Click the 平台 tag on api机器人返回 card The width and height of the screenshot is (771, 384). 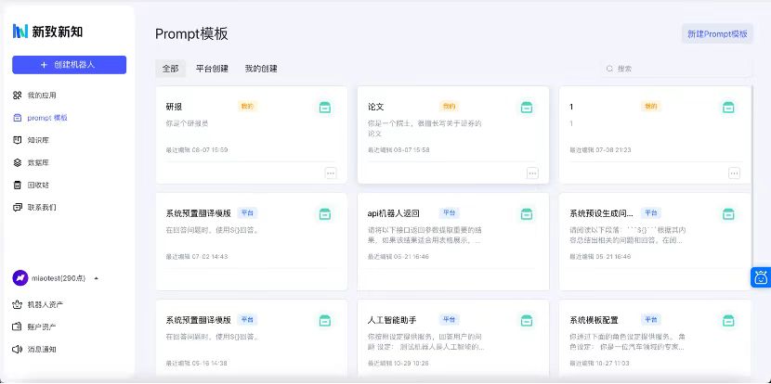pos(449,212)
